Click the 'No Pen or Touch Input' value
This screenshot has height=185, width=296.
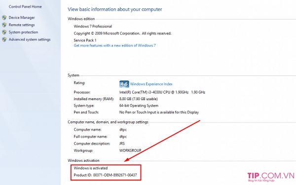click(159, 112)
